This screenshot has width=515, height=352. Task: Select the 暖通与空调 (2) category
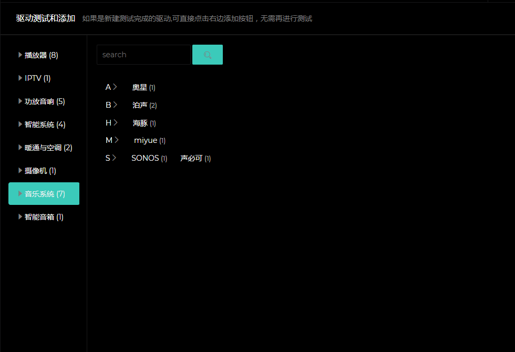(x=48, y=148)
